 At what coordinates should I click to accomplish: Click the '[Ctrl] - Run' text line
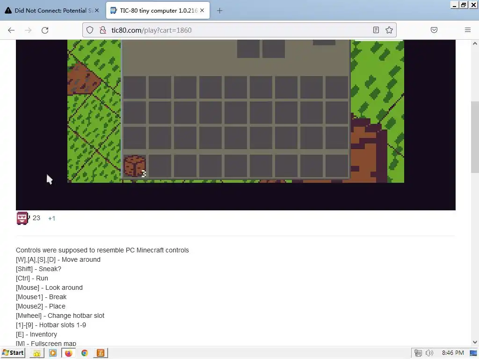pyautogui.click(x=32, y=278)
